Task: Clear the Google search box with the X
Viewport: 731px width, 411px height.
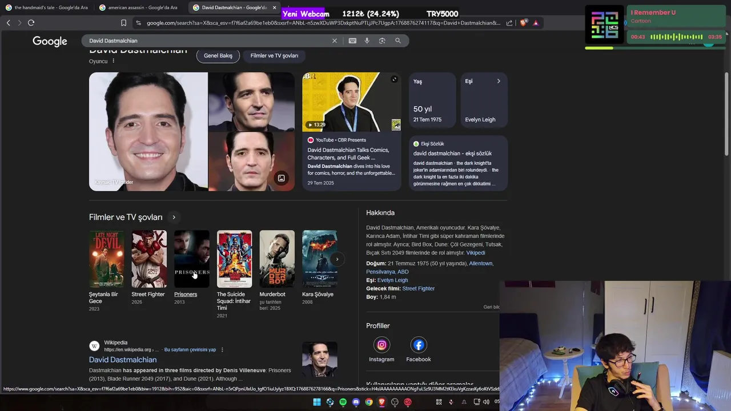Action: coord(335,41)
